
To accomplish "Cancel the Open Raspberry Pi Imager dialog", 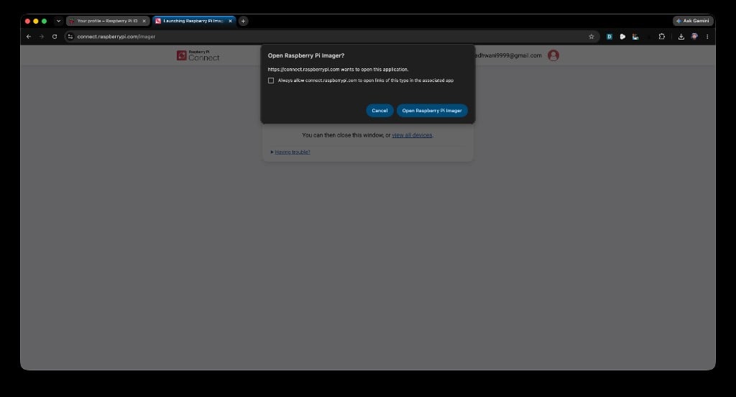I will pos(379,111).
